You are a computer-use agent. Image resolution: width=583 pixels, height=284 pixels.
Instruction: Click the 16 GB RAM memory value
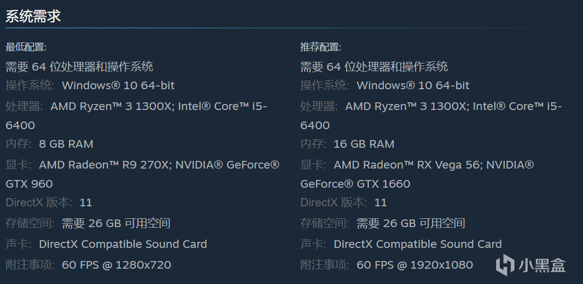pos(364,144)
